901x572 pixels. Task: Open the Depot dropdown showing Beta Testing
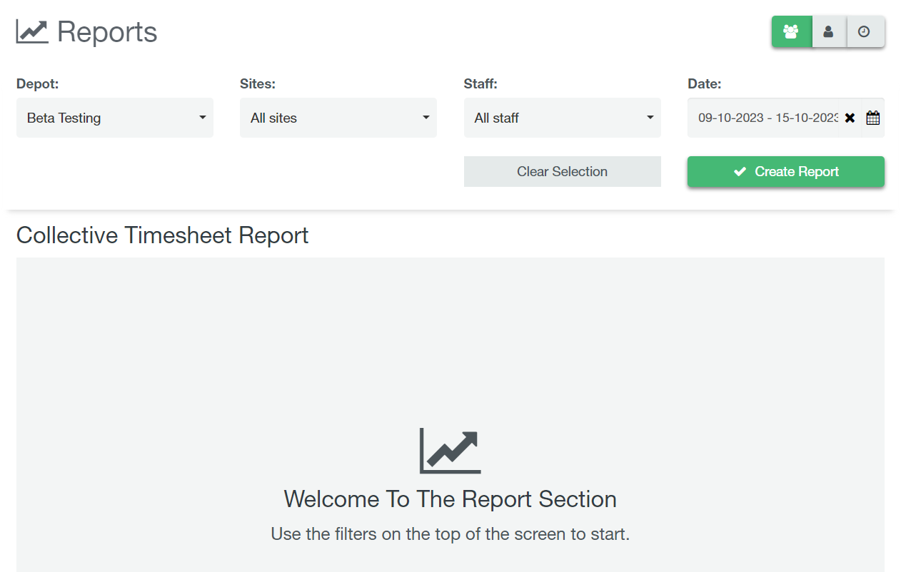tap(115, 118)
